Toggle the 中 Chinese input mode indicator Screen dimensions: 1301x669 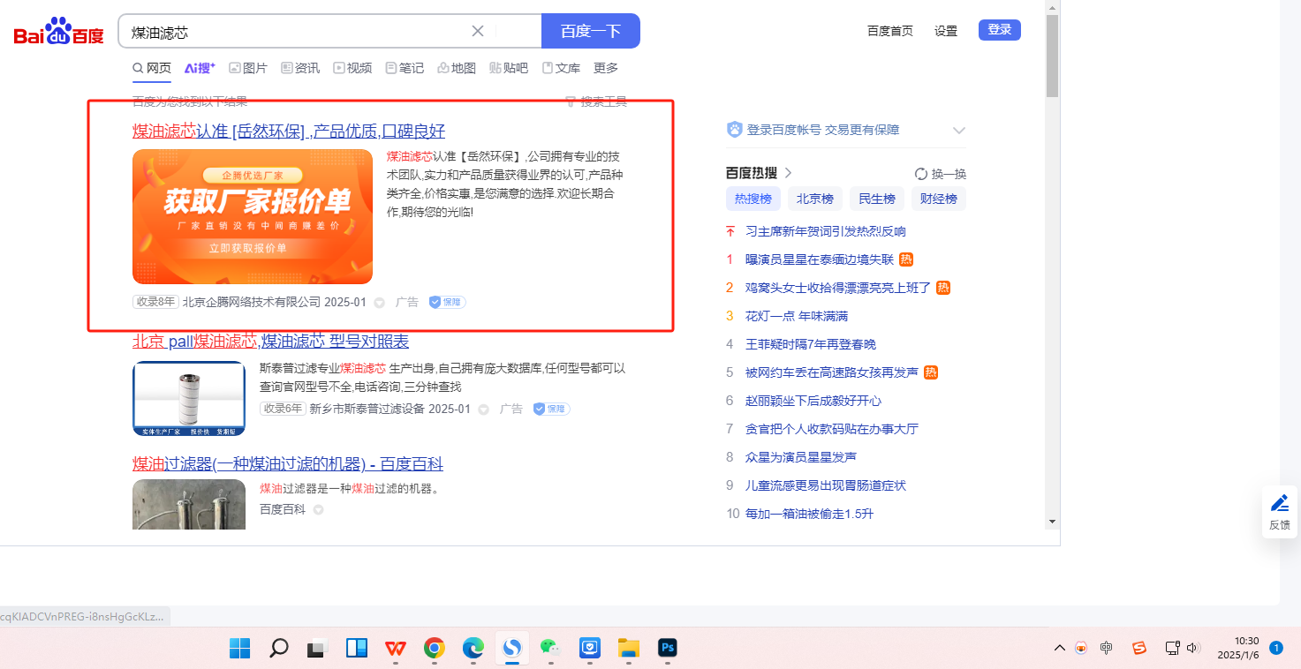pos(1106,649)
